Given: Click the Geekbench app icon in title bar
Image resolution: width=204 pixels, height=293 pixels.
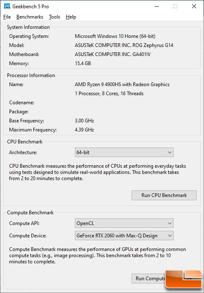Looking at the screenshot, I should tap(7, 6).
